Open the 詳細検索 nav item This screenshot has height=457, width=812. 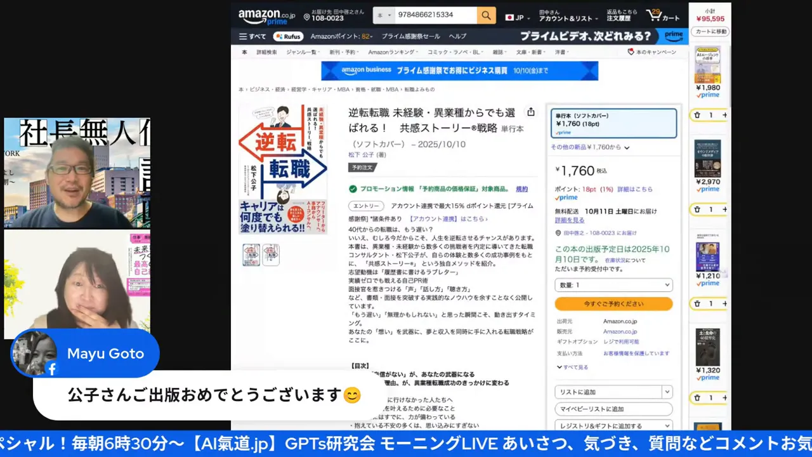[266, 52]
